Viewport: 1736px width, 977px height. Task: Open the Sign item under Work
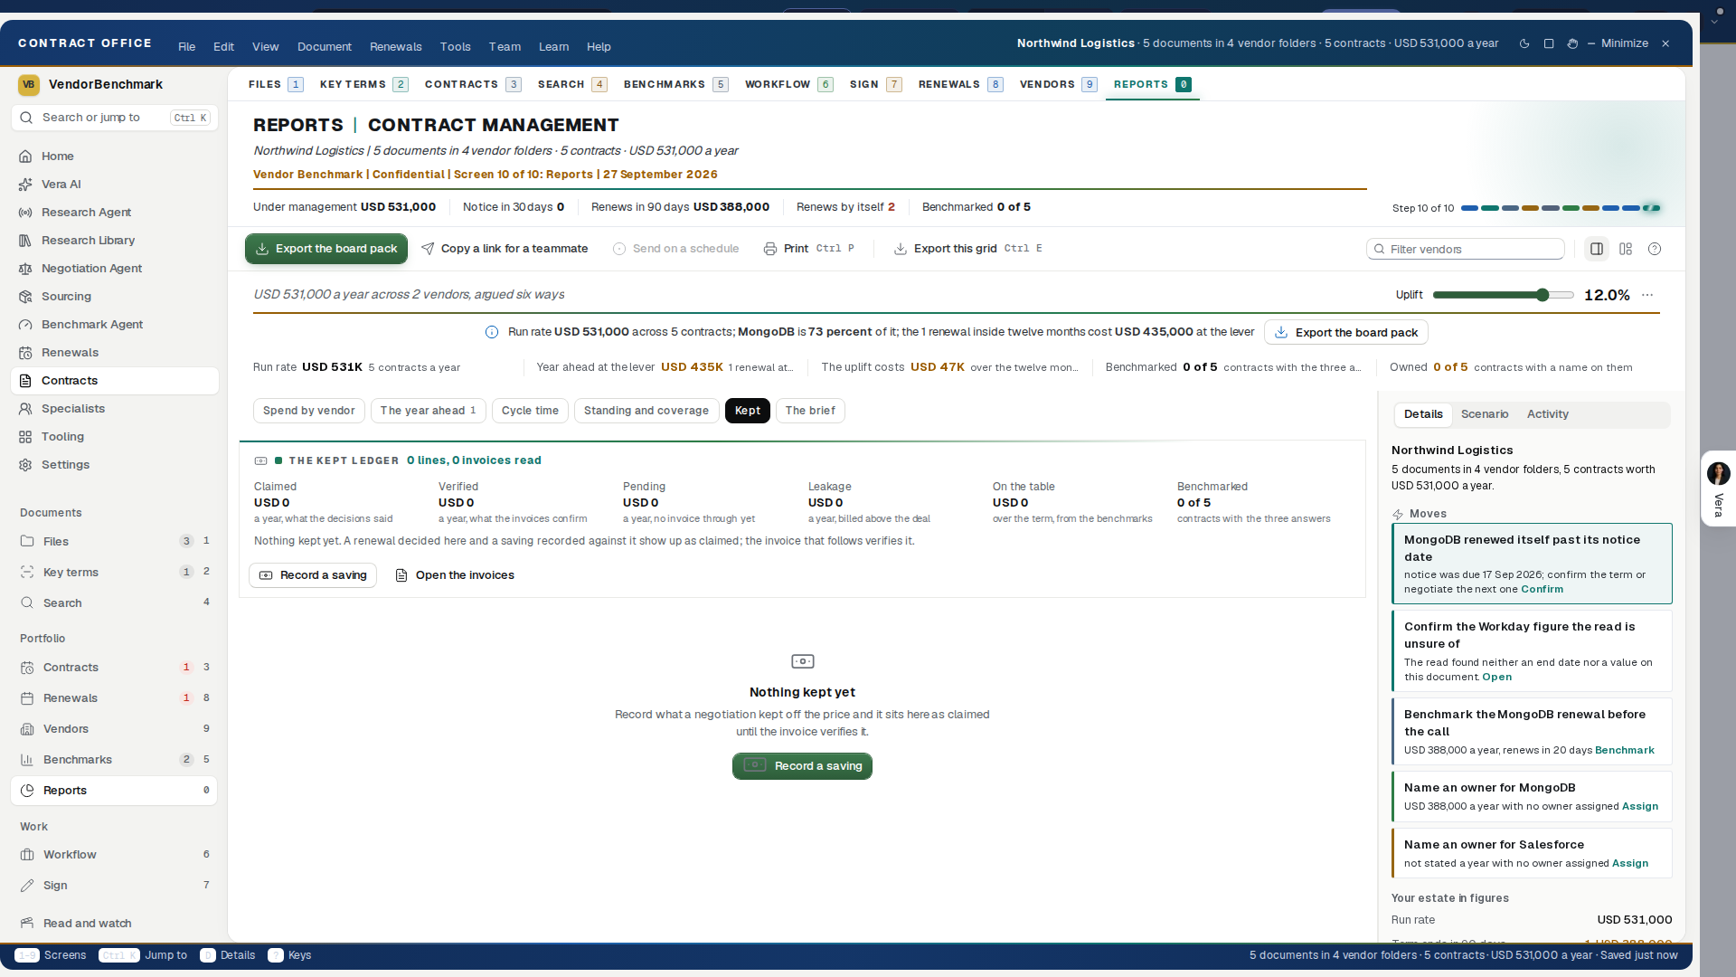(x=115, y=886)
